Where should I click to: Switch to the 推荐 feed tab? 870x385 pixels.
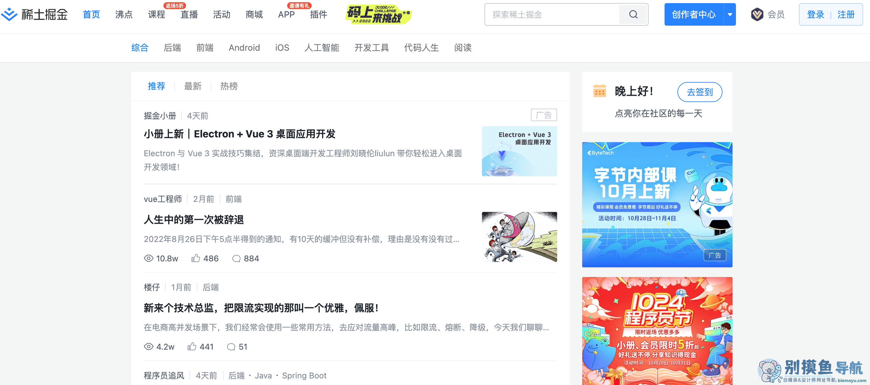point(156,86)
